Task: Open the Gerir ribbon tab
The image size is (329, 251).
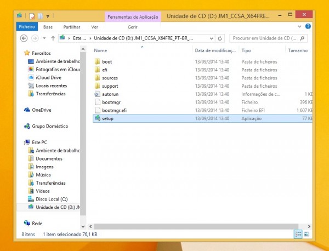Action: coord(132,26)
